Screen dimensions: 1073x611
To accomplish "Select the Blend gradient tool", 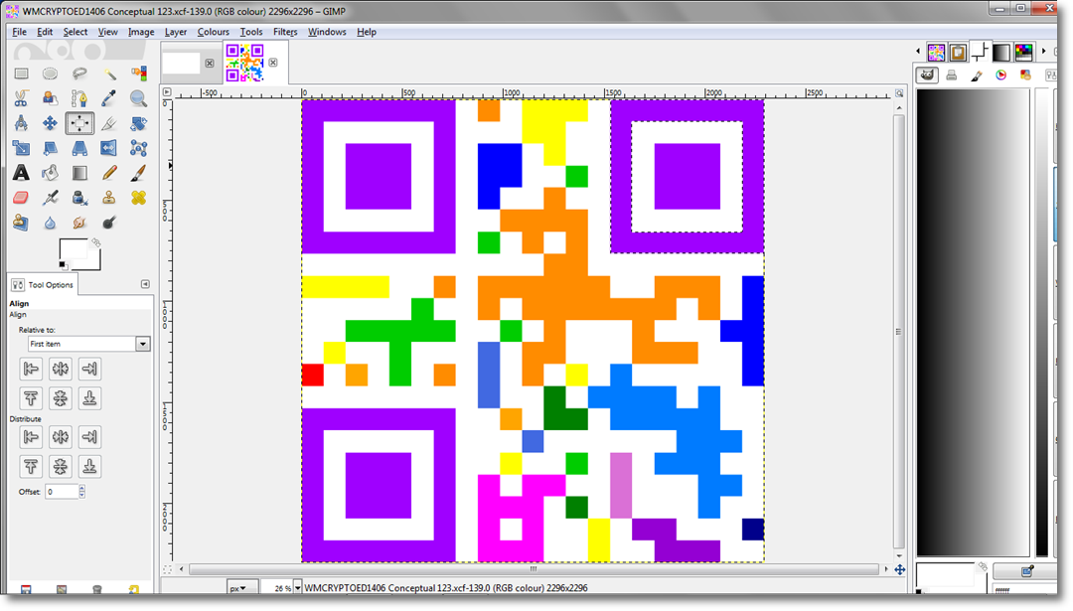I will coord(79,173).
